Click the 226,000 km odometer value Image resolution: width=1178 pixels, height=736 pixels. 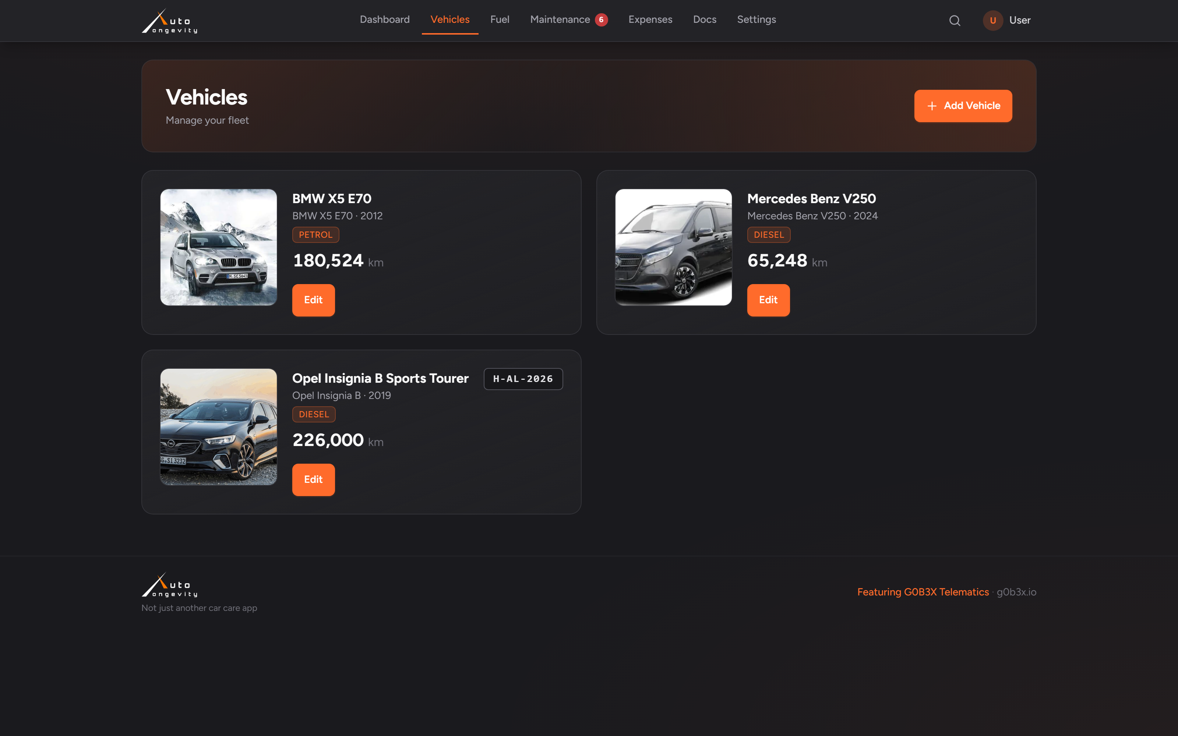(338, 440)
